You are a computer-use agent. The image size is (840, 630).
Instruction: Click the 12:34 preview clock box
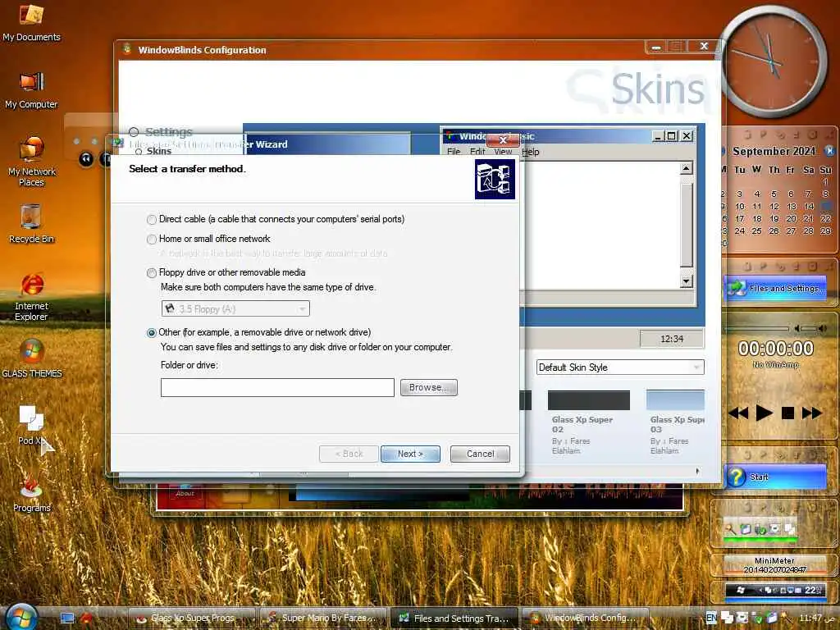tap(672, 339)
